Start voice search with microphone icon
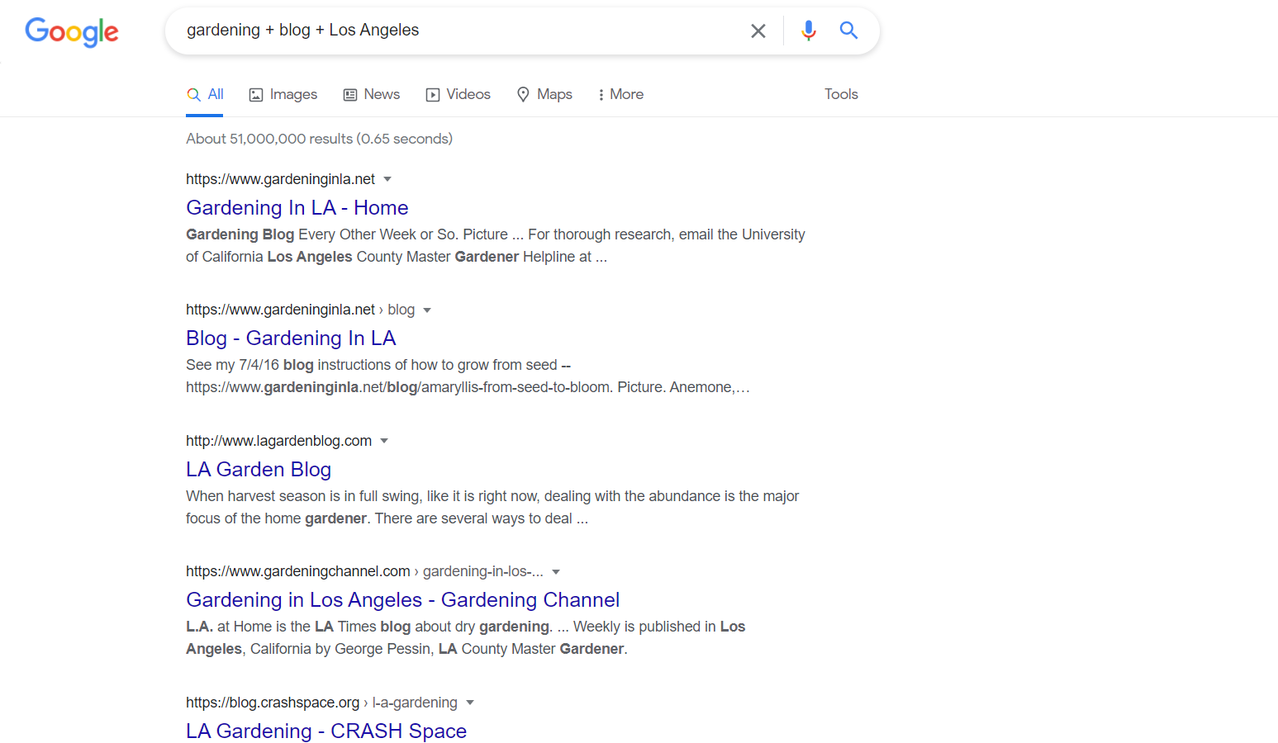The image size is (1278, 743). (808, 31)
